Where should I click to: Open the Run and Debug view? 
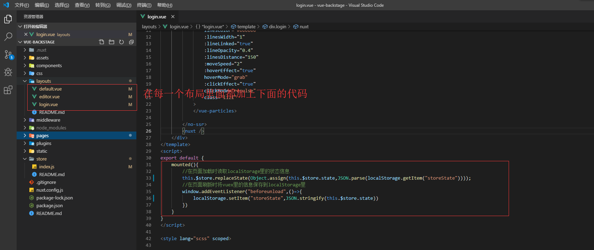click(8, 72)
